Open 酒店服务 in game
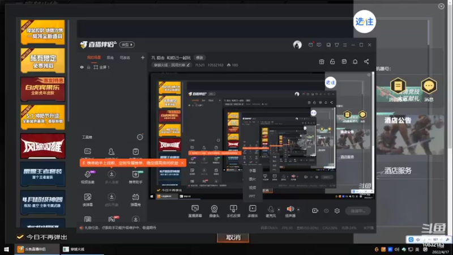Screen dimensions: 453x255 (x=398, y=171)
